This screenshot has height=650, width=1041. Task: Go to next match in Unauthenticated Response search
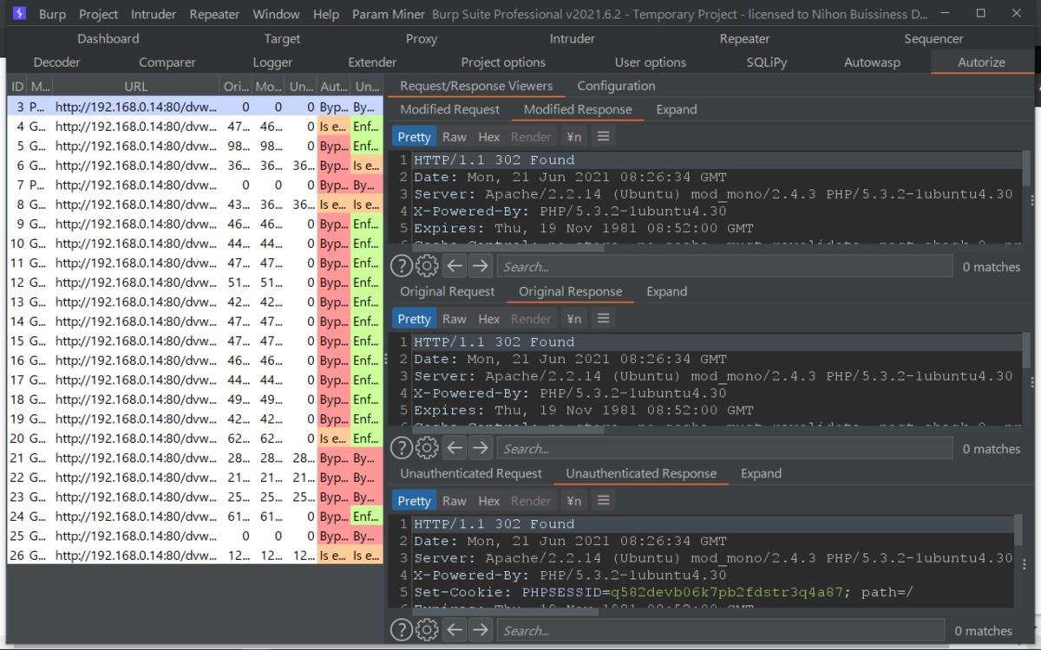pyautogui.click(x=481, y=630)
